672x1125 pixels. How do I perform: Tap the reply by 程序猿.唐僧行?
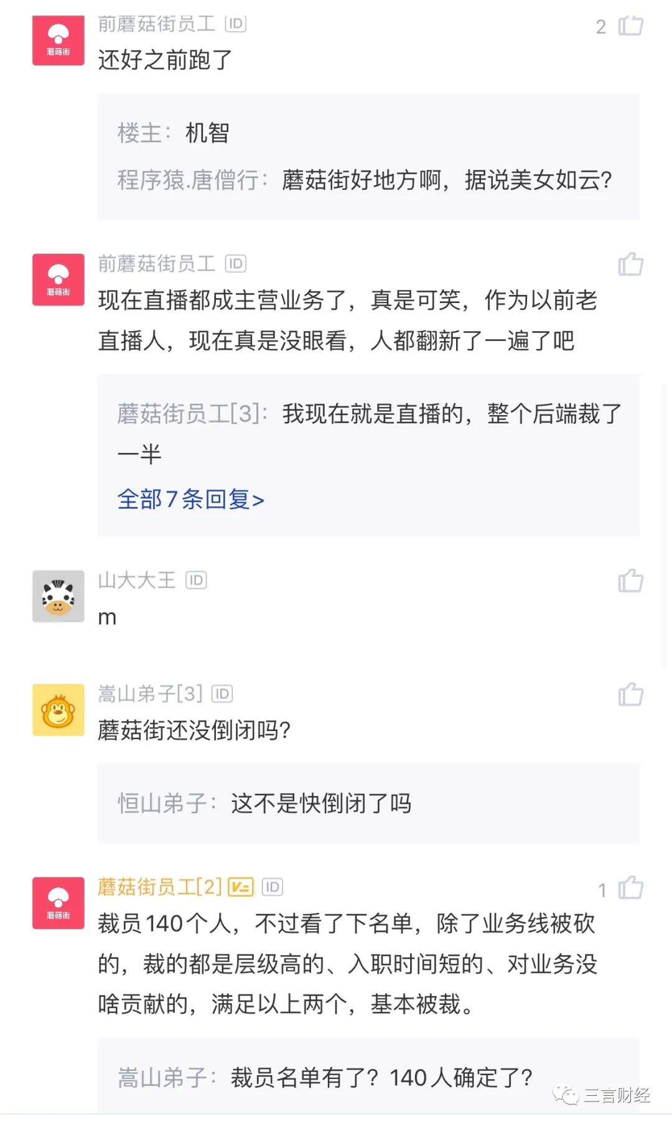[365, 180]
